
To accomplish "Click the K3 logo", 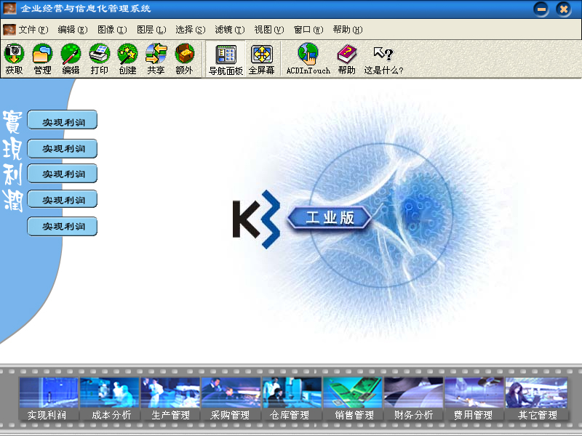I will [257, 219].
